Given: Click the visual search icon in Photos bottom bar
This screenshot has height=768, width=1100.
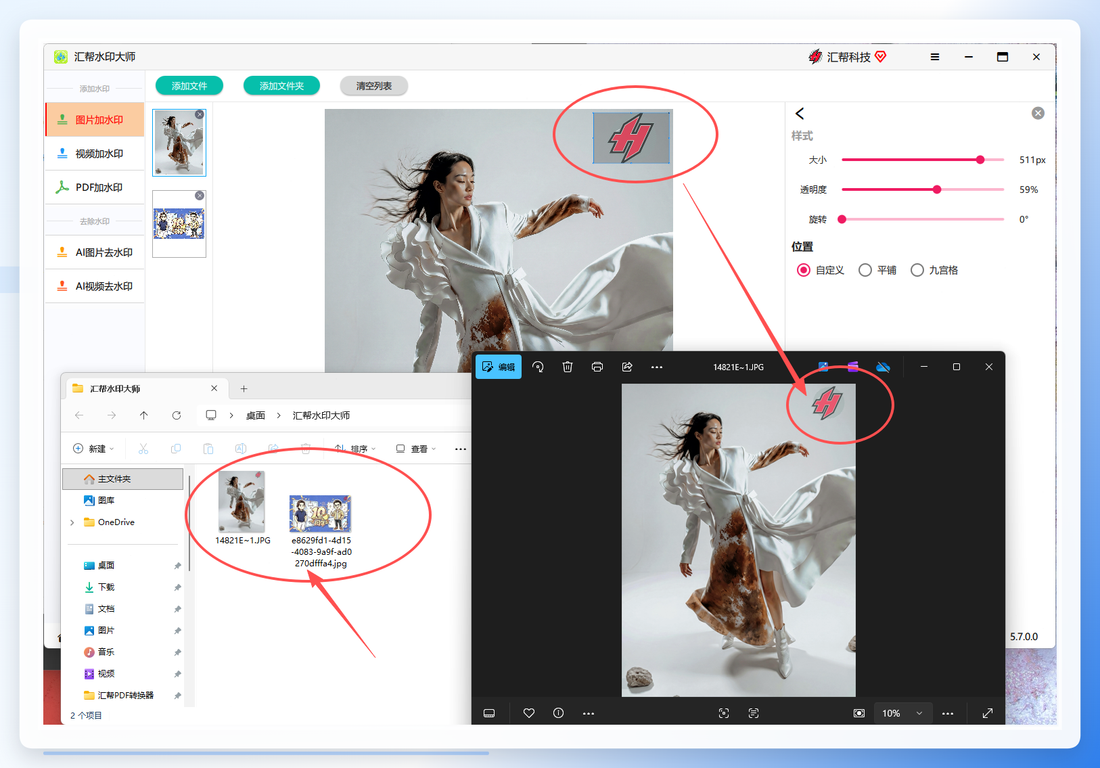Looking at the screenshot, I should click(724, 713).
